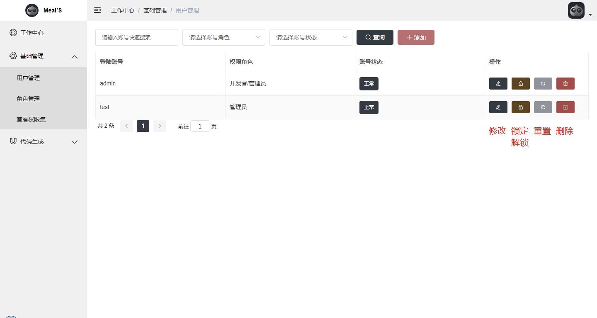597x318 pixels.
Task: Edit the test account with pencil icon
Action: tap(498, 107)
